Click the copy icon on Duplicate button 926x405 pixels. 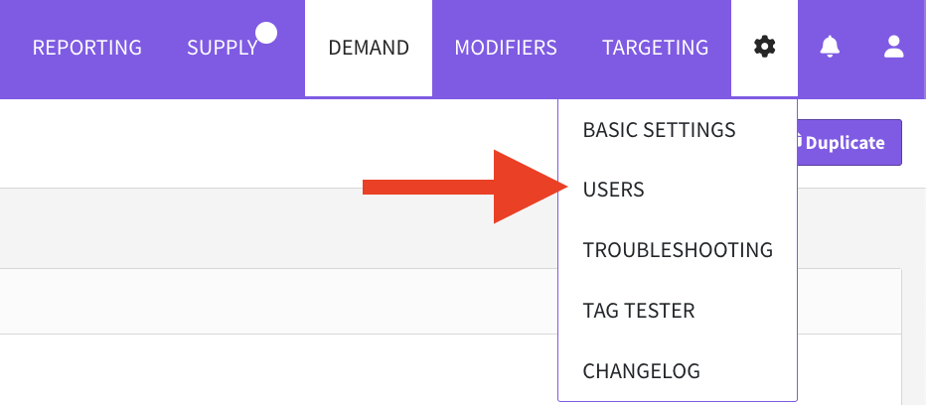798,142
